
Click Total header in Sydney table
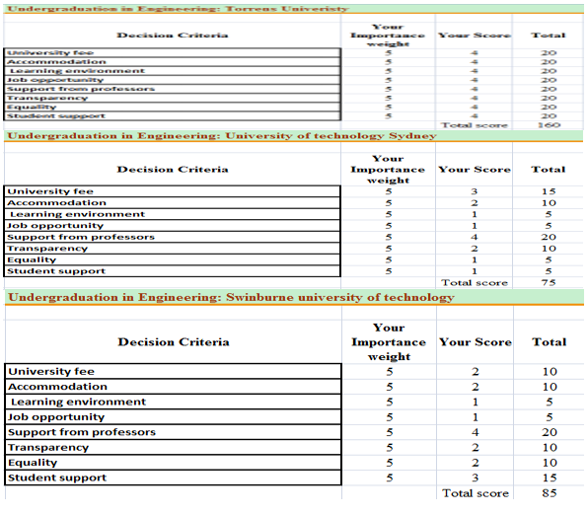click(x=549, y=170)
